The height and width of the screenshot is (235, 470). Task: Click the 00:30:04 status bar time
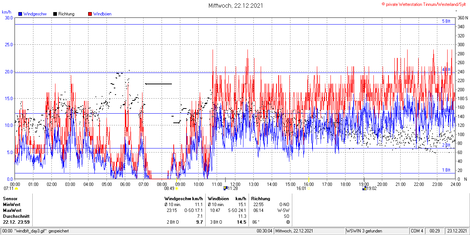pos(264,231)
